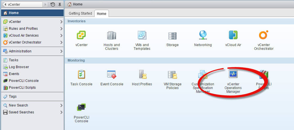Open VMs and Templates inventory
The image size is (294, 130).
tap(142, 35)
